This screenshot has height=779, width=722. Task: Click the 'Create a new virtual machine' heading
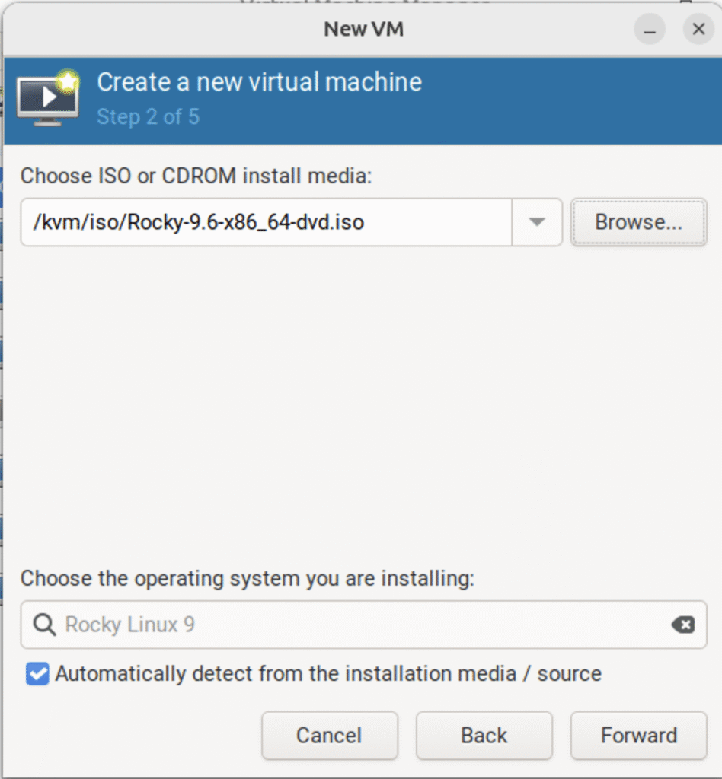pos(259,82)
